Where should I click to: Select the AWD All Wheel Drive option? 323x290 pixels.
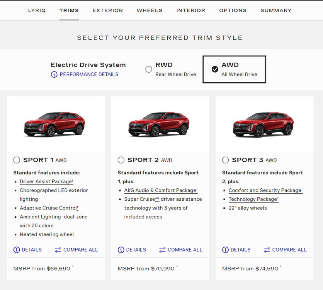point(215,69)
